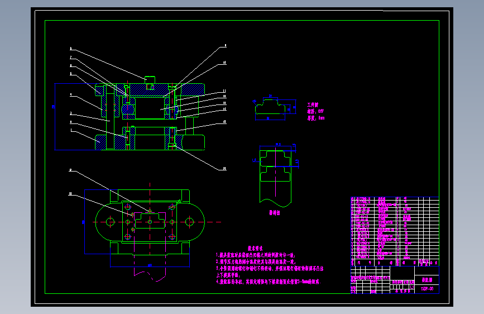Click the left guide hole in the plan view
This screenshot has height=314, width=484.
(110, 222)
